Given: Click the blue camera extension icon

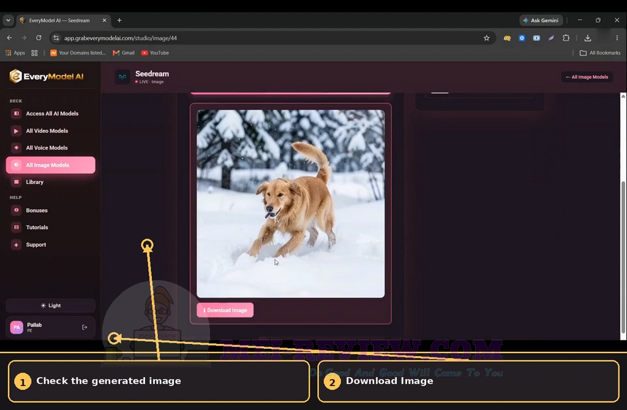Looking at the screenshot, I should (x=536, y=38).
